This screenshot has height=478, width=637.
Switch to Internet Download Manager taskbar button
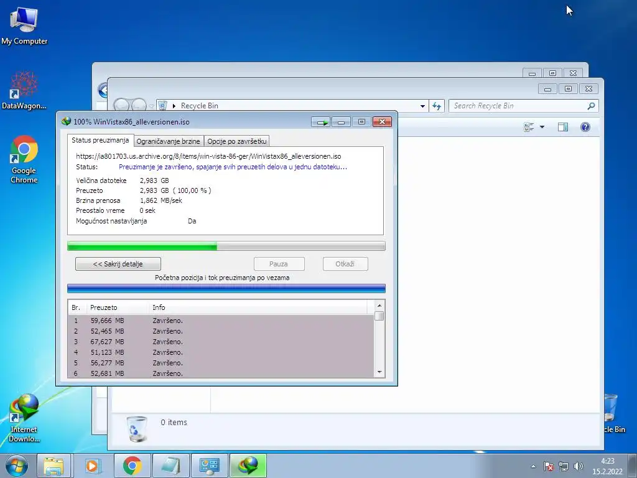[248, 466]
